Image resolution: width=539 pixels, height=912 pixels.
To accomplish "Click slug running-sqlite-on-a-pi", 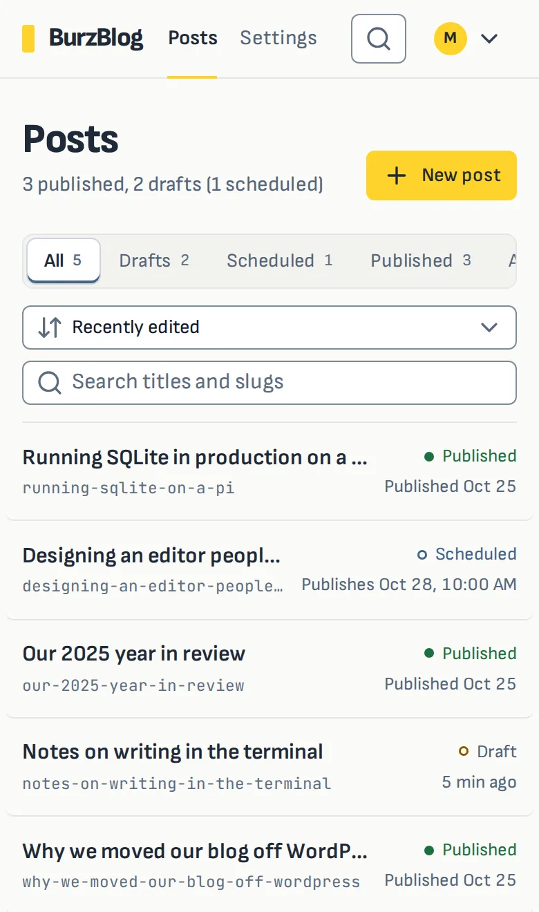I will (129, 488).
